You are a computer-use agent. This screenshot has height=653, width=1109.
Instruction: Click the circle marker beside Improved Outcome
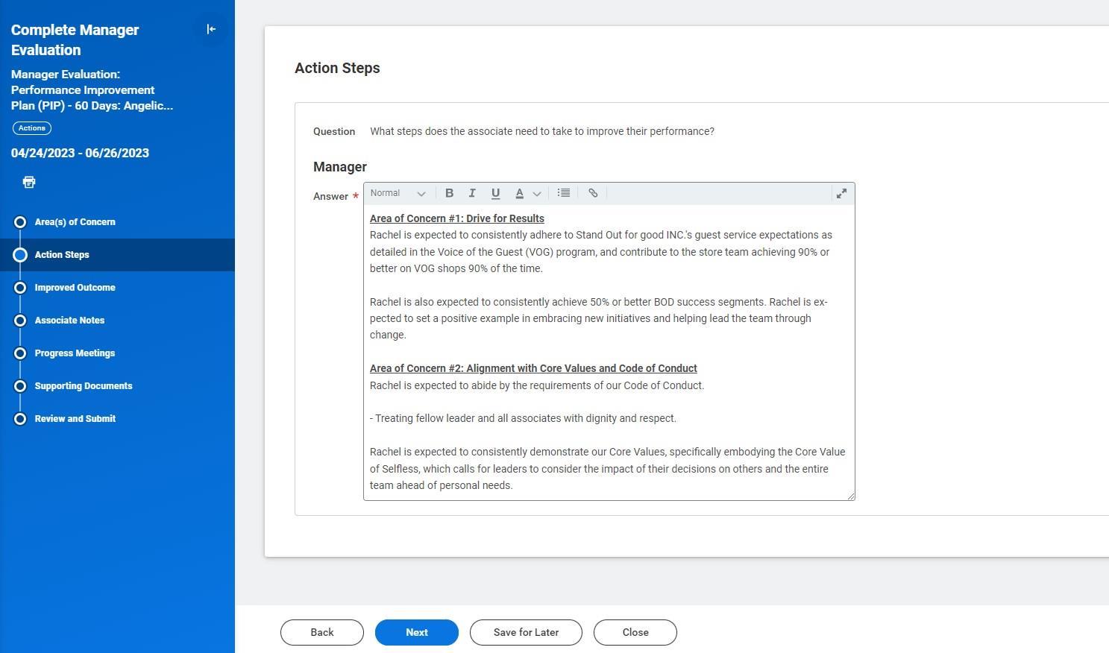(x=20, y=288)
